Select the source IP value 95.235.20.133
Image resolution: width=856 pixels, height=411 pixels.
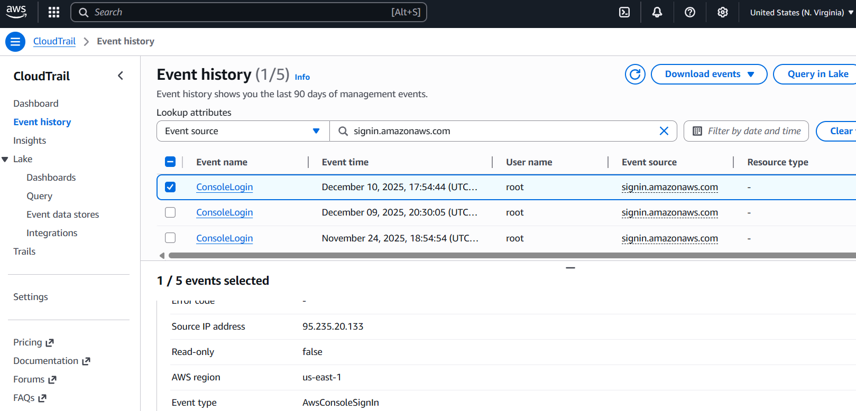(x=333, y=326)
